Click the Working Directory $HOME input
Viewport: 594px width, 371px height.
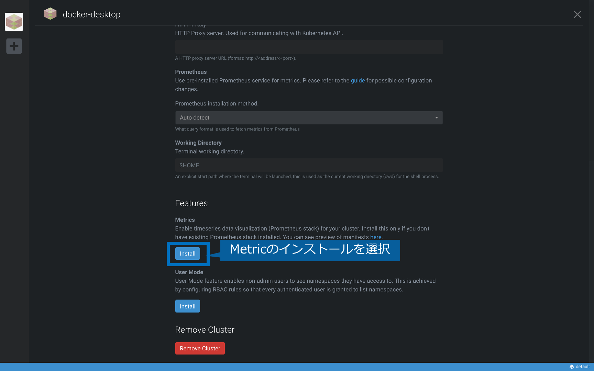pyautogui.click(x=309, y=165)
